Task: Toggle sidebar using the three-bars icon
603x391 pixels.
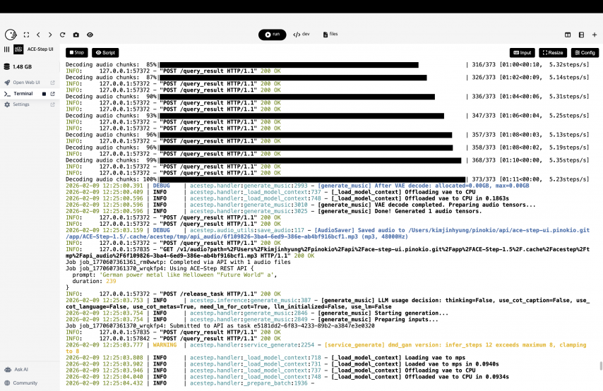Action: click(x=7, y=49)
